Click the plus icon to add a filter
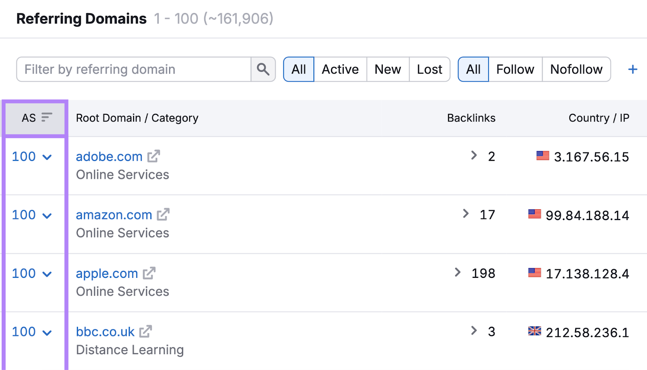 632,69
